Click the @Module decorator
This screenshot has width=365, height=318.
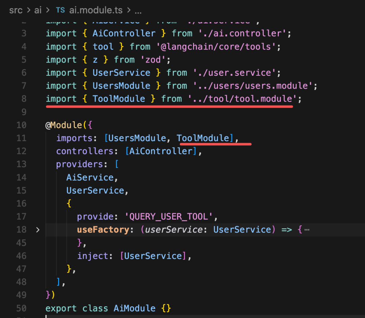tap(64, 125)
